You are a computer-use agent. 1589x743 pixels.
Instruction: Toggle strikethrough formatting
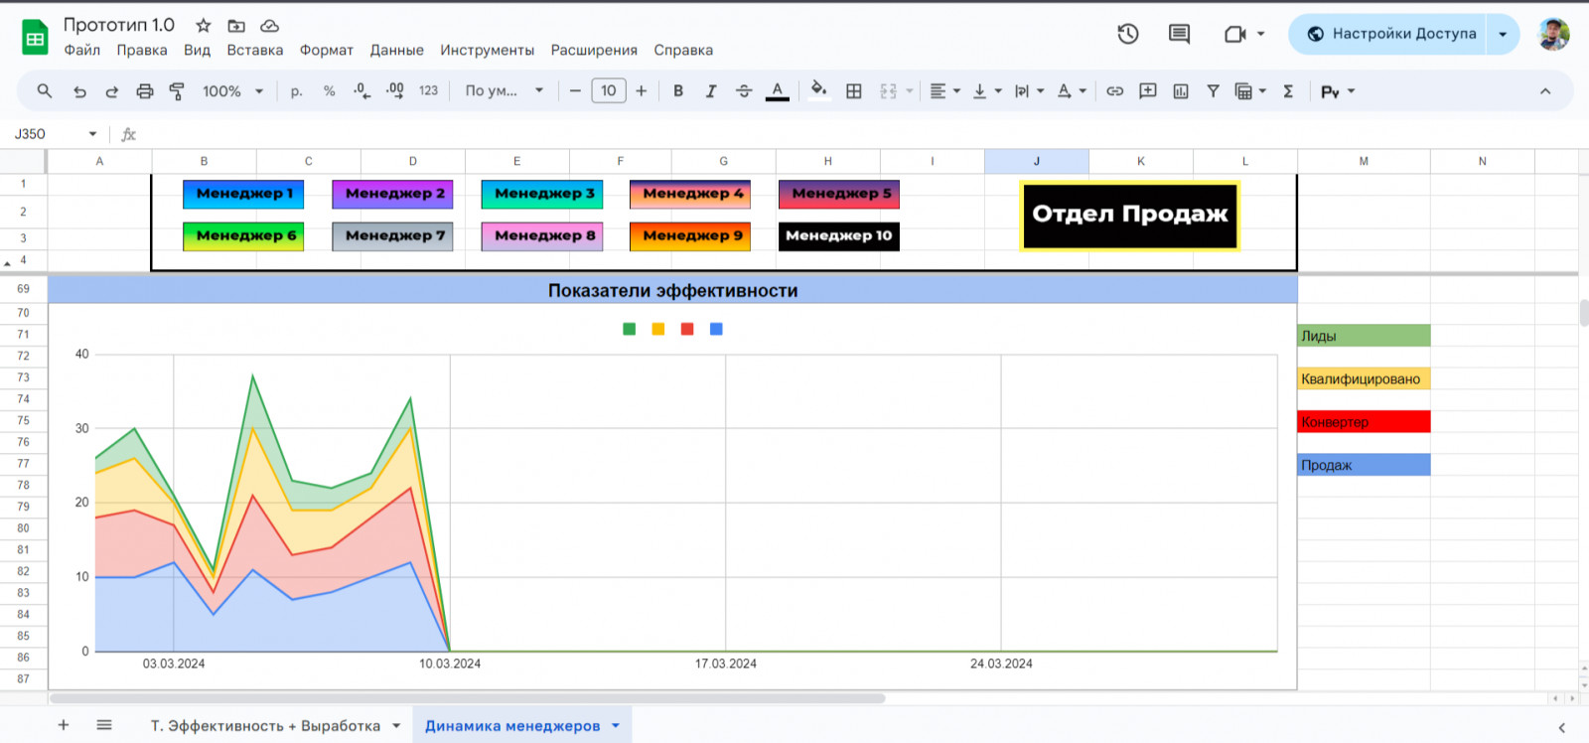coord(744,91)
